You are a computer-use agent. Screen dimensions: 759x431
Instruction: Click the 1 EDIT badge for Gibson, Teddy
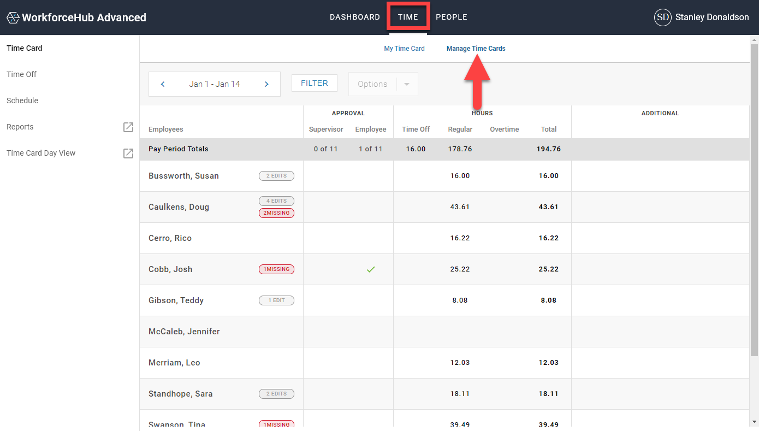[276, 300]
